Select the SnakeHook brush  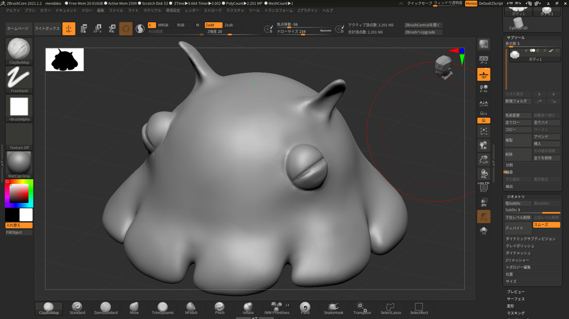[x=333, y=308]
